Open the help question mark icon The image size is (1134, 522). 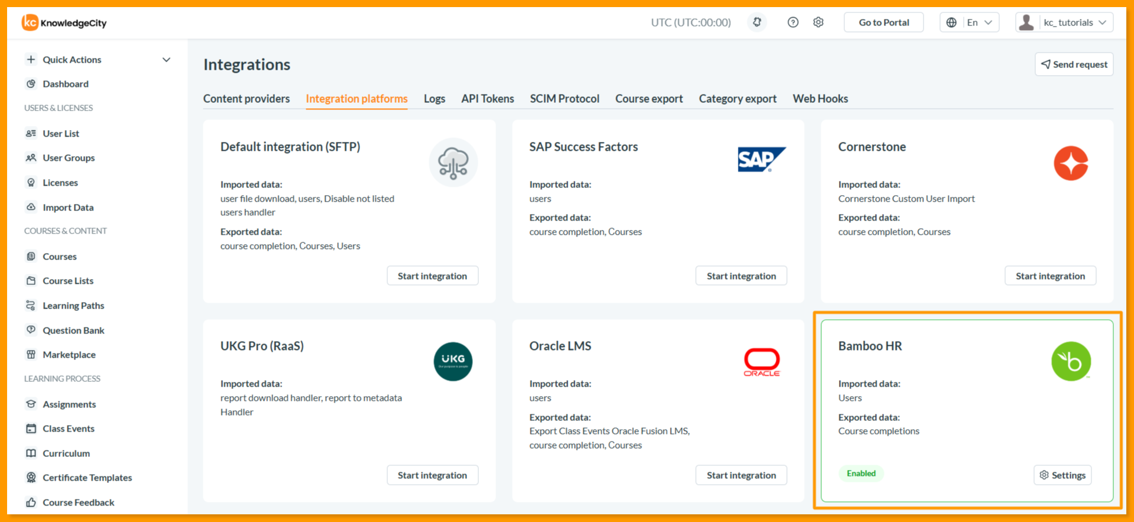click(x=793, y=22)
